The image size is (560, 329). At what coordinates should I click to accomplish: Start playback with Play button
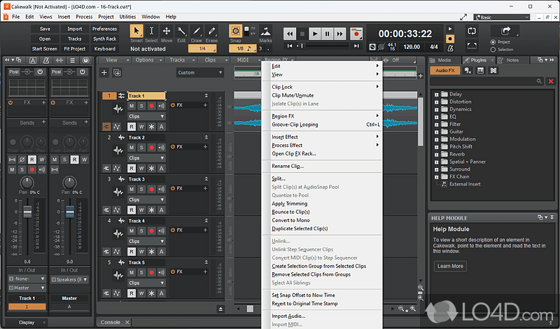click(x=314, y=34)
